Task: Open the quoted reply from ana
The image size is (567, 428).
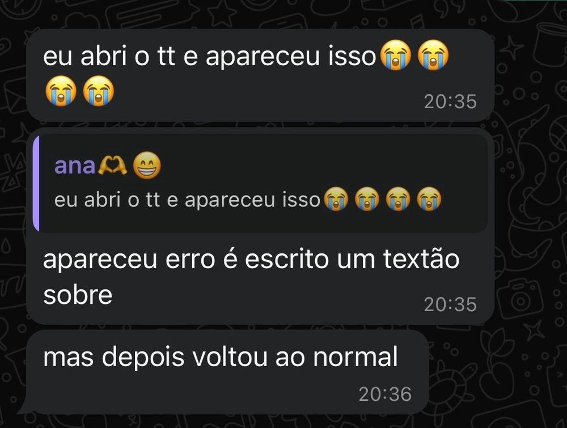Action: pyautogui.click(x=260, y=183)
